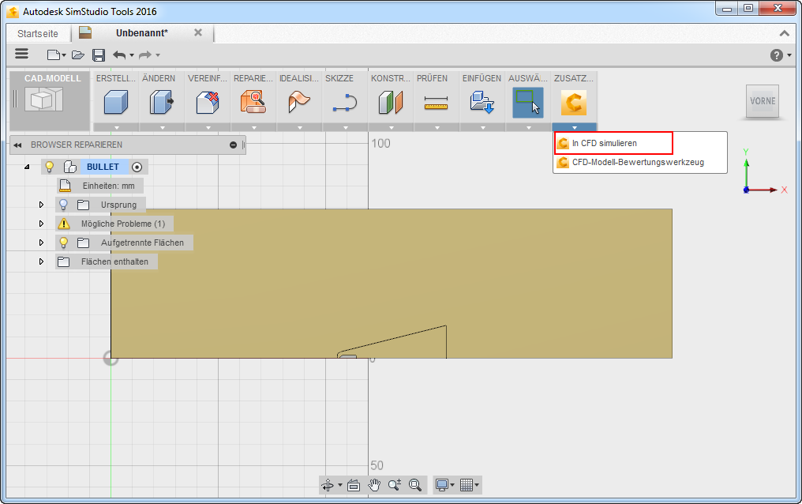Toggle BULLET component visibility lightbulb
Screen dimensions: 802x504
(50, 167)
